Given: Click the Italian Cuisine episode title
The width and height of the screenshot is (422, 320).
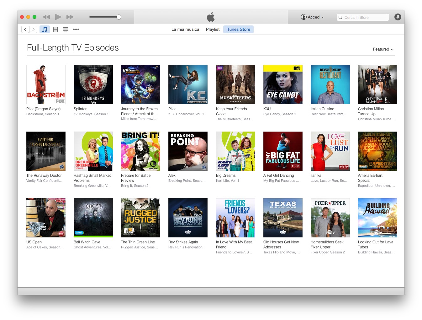Looking at the screenshot, I should coord(322,109).
